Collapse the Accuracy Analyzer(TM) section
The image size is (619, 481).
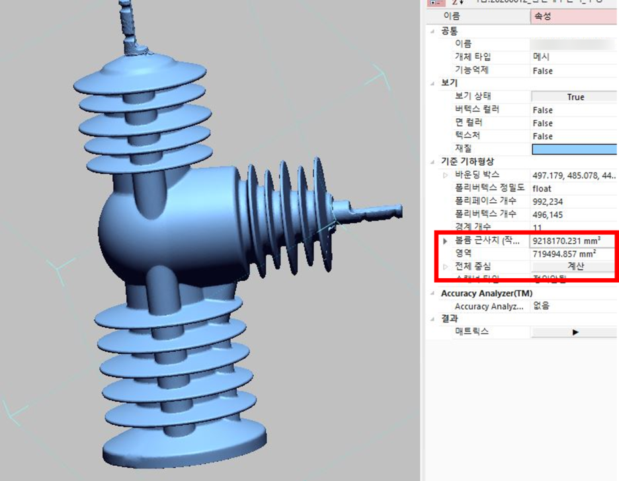[433, 293]
